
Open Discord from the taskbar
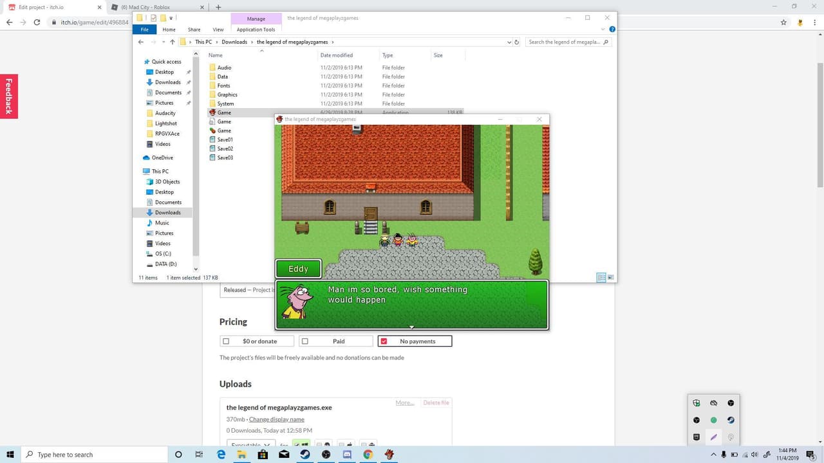[x=347, y=455]
